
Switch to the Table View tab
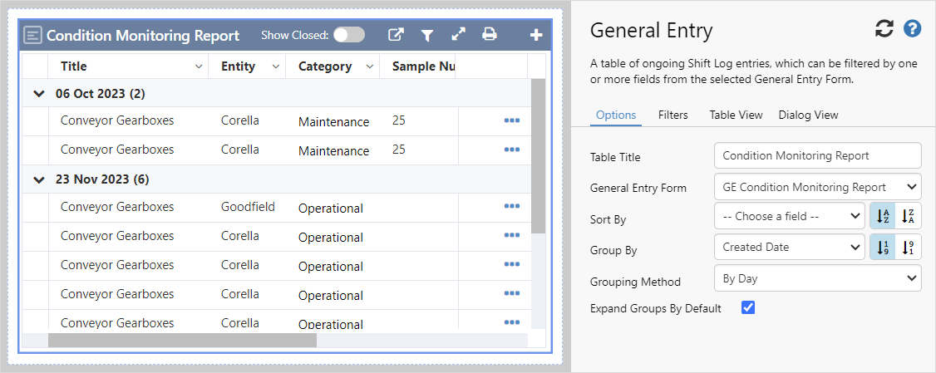(x=736, y=115)
